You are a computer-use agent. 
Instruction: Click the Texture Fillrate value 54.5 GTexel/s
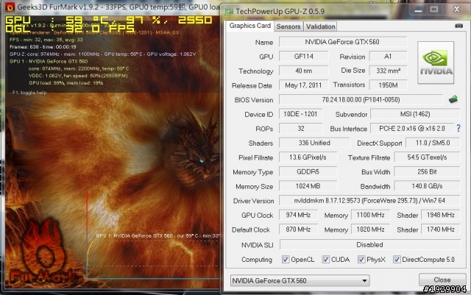427,157
